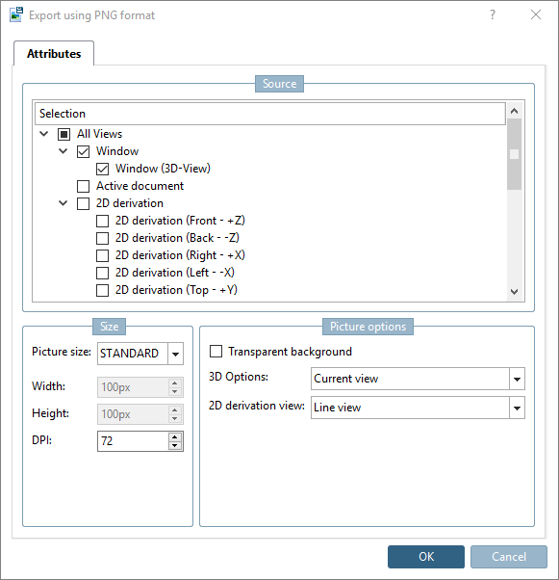Screen dimensions: 559x580
Task: Click the Source group label
Action: click(279, 84)
